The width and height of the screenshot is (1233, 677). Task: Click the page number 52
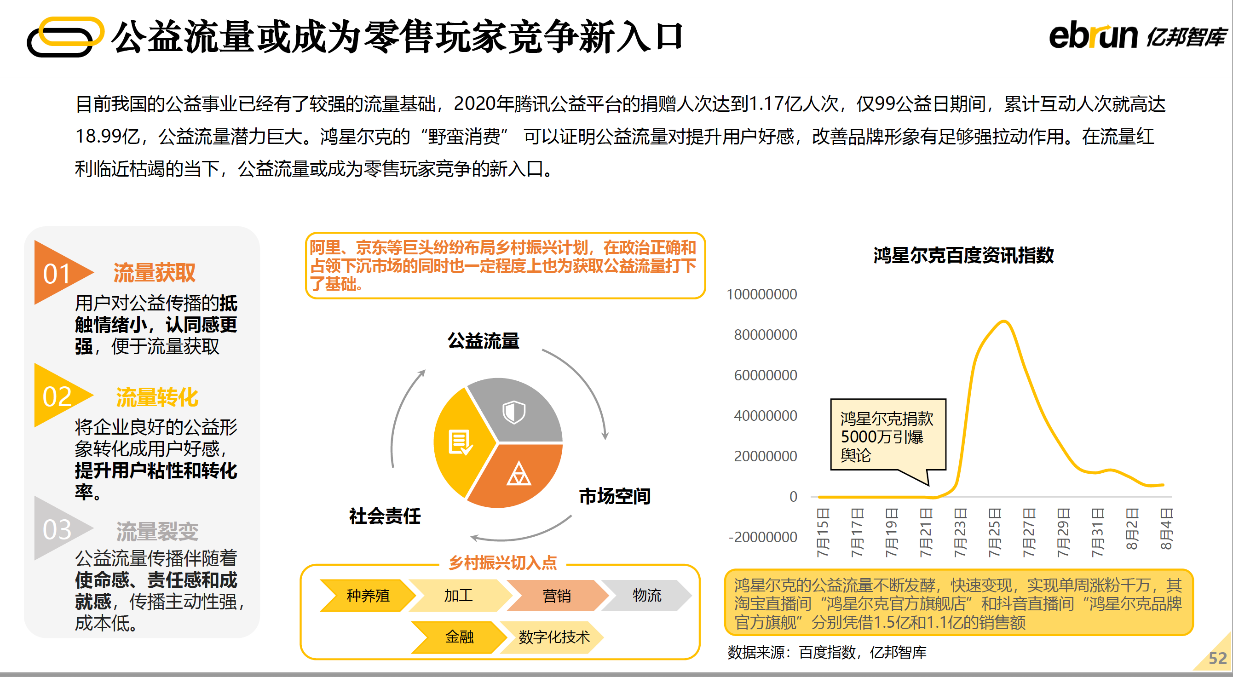(1218, 659)
